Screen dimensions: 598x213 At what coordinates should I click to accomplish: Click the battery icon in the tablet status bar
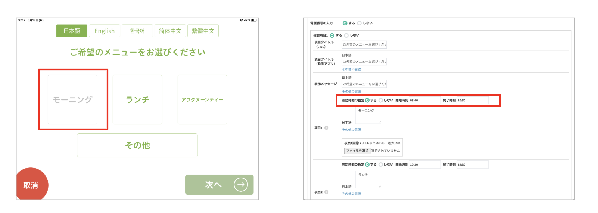[254, 20]
